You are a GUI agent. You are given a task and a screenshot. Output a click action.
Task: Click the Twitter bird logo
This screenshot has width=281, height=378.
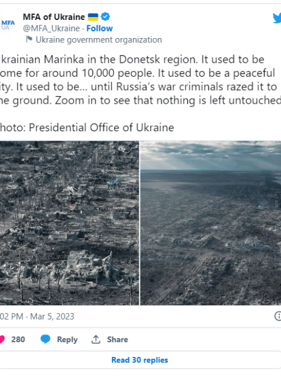pyautogui.click(x=277, y=18)
